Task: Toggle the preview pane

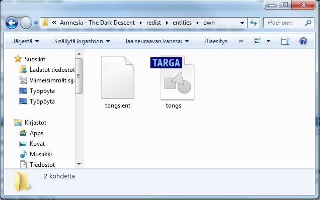Action: coord(285,41)
